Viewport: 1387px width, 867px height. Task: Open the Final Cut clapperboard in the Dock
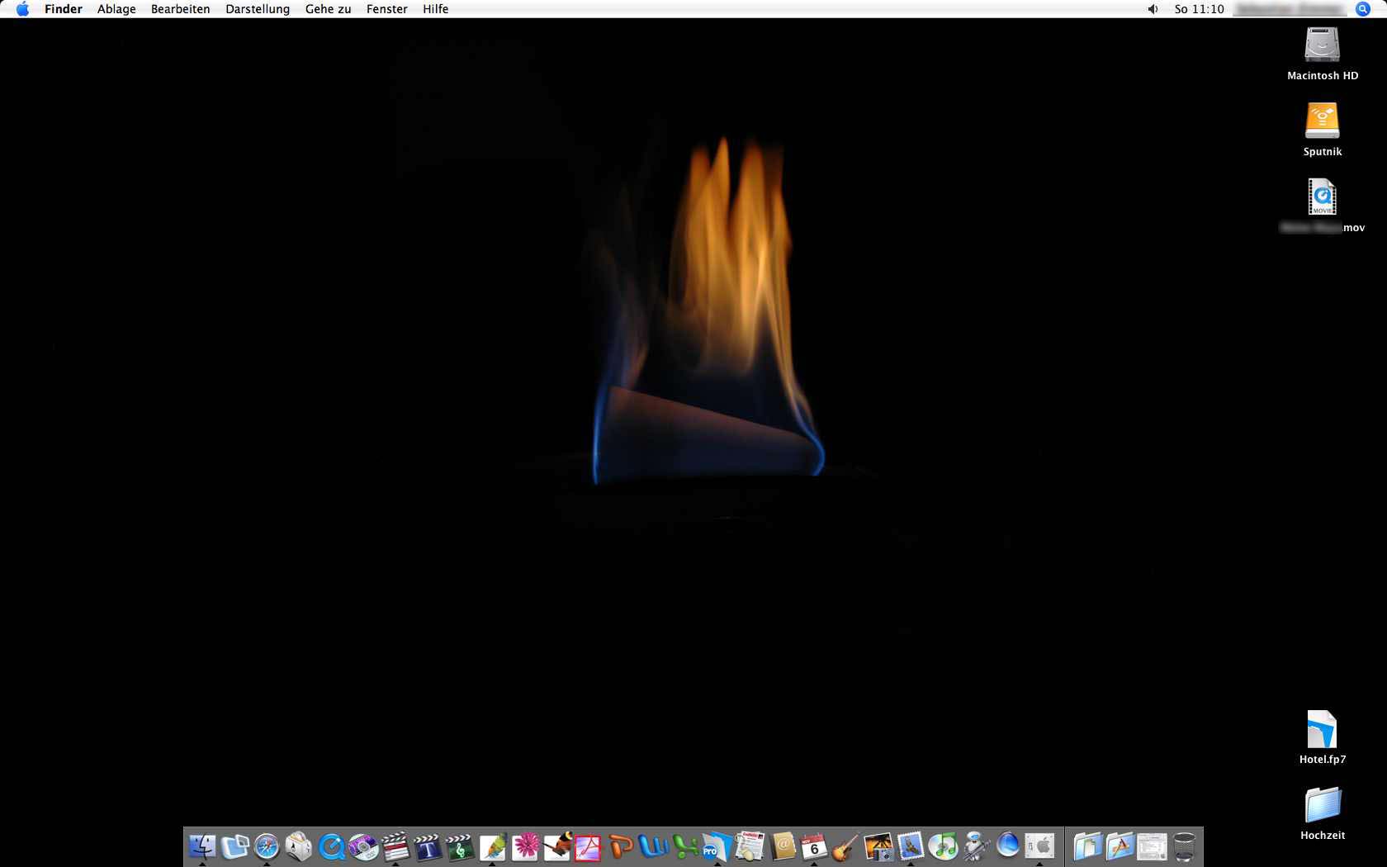point(395,846)
